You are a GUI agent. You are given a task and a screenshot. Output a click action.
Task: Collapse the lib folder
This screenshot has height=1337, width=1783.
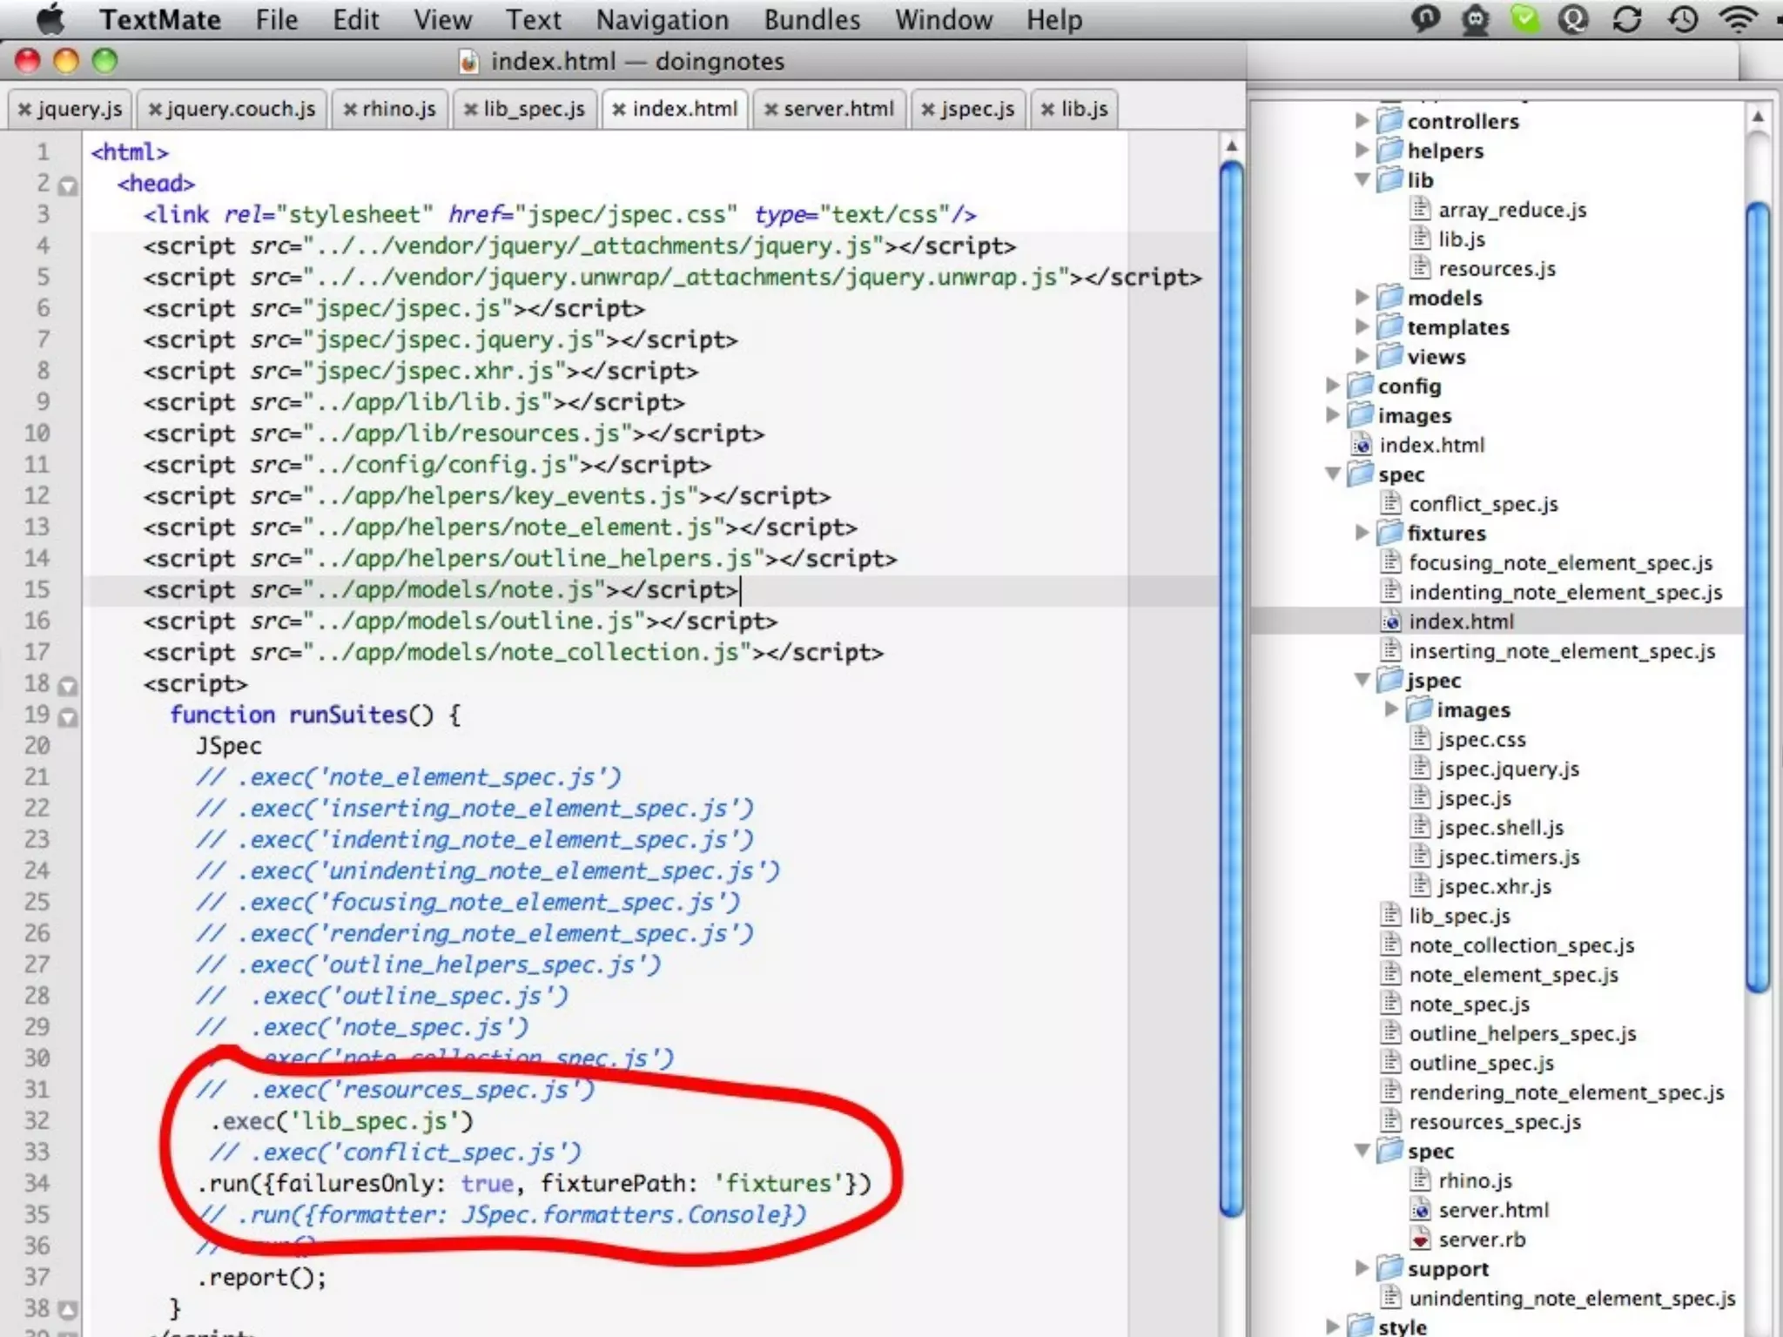pos(1362,179)
